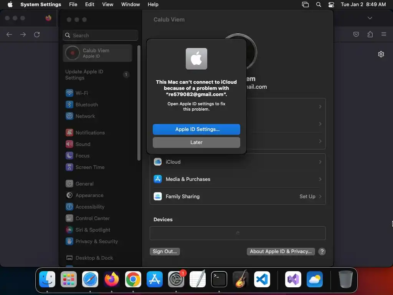This screenshot has width=393, height=295.
Task: Click the gear icon in Firefox page
Action: [x=381, y=54]
